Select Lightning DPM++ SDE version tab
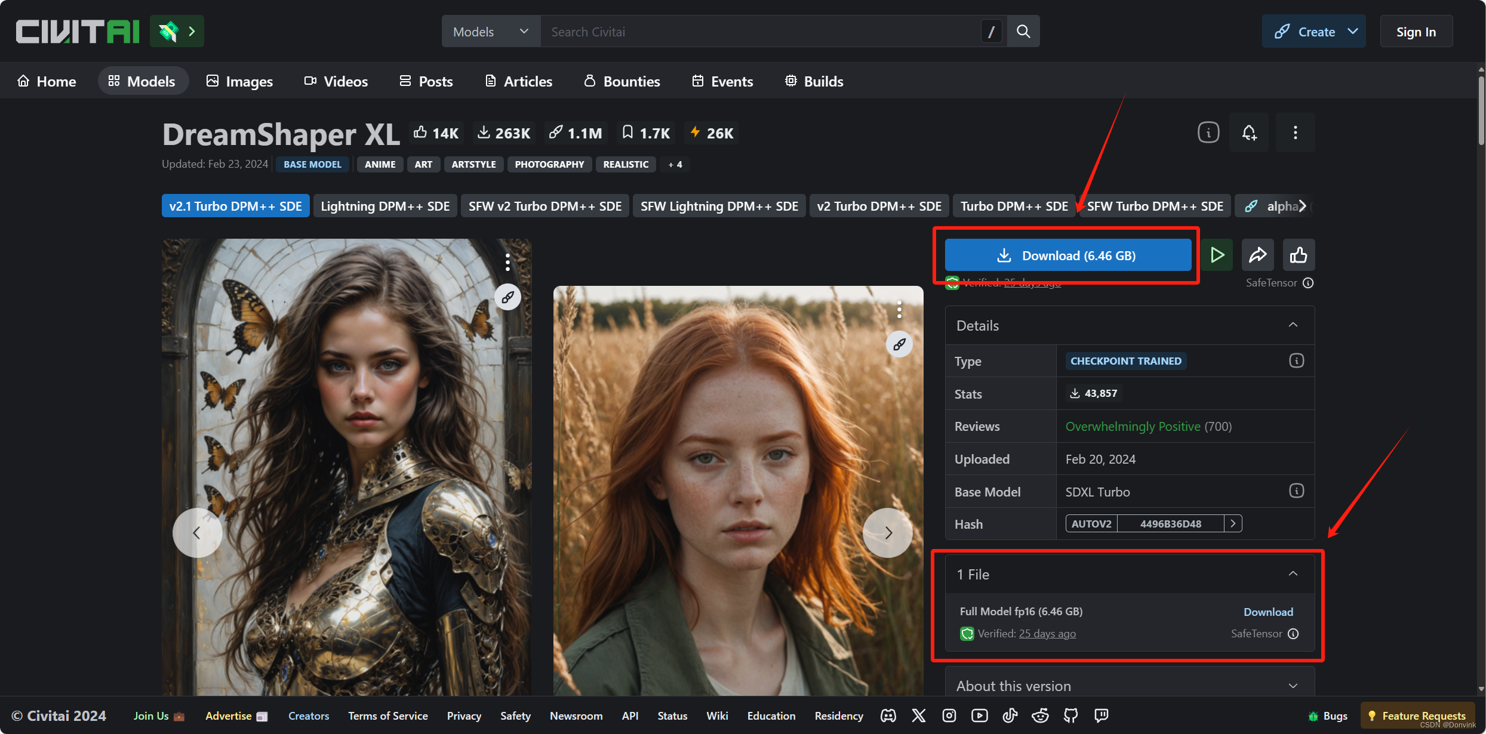Image resolution: width=1486 pixels, height=734 pixels. tap(385, 206)
